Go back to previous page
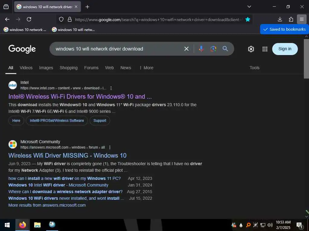 [x=7, y=19]
